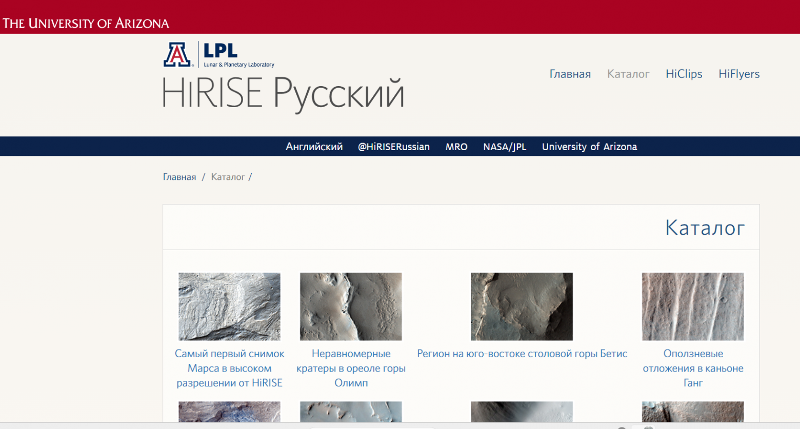Open the @HiRISERussian link
Screen dimensions: 800x429
[x=394, y=147]
